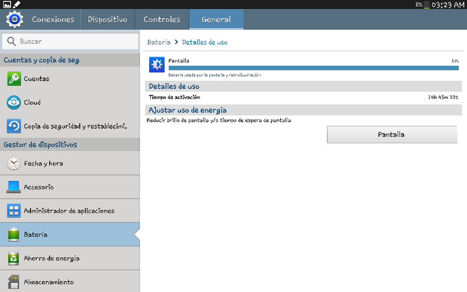Tap the backup and restore icon
Image resolution: width=467 pixels, height=292 pixels.
14,126
